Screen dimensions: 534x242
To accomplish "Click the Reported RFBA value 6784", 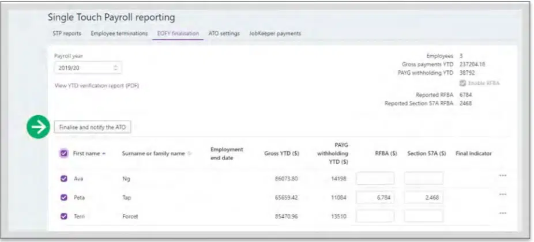I will pos(465,95).
